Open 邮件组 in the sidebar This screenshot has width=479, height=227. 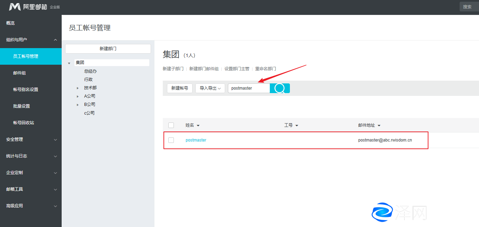pyautogui.click(x=19, y=73)
